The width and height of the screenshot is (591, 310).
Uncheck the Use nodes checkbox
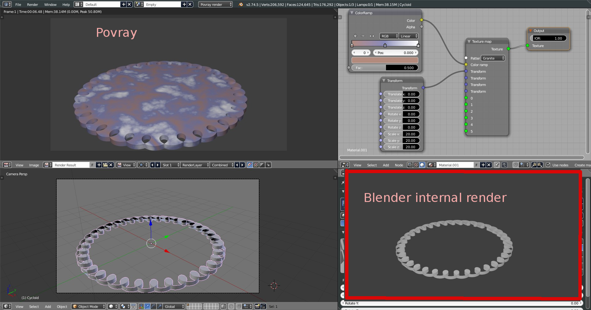click(548, 165)
